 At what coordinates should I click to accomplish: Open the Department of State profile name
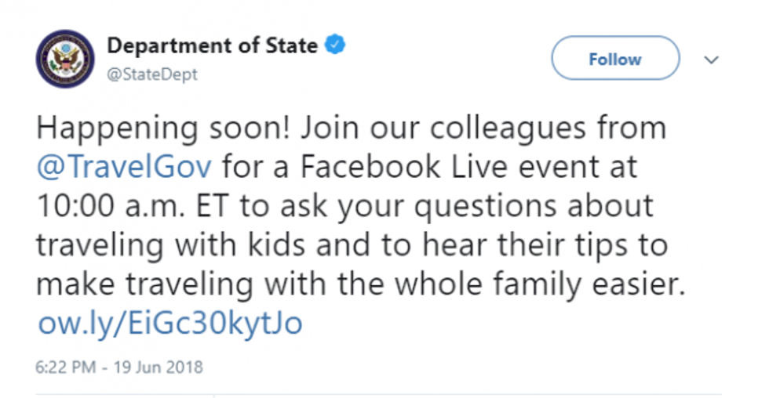(212, 45)
